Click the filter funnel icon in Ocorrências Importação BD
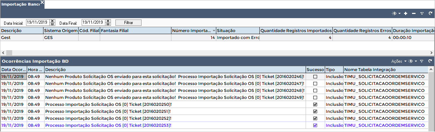Image resolution: width=435 pixels, height=132 pixels. (x=421, y=61)
